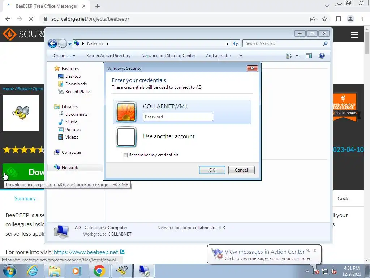Choose Use another account
The height and width of the screenshot is (278, 370).
pos(169,136)
